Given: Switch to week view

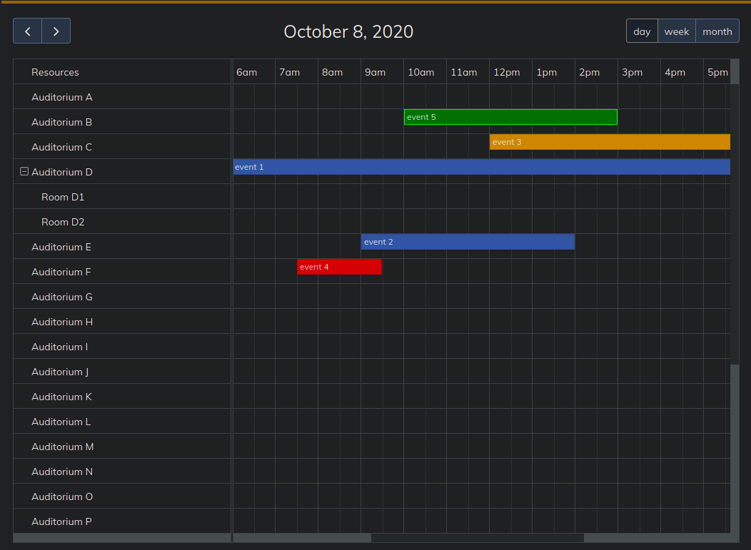Looking at the screenshot, I should point(676,31).
